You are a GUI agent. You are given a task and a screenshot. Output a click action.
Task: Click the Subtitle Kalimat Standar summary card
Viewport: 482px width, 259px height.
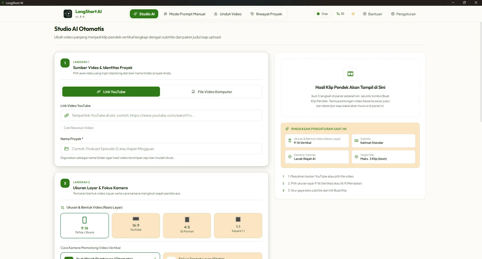pyautogui.click(x=384, y=141)
